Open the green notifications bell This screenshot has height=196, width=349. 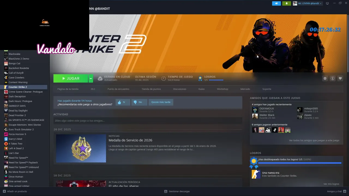pos(287,4)
